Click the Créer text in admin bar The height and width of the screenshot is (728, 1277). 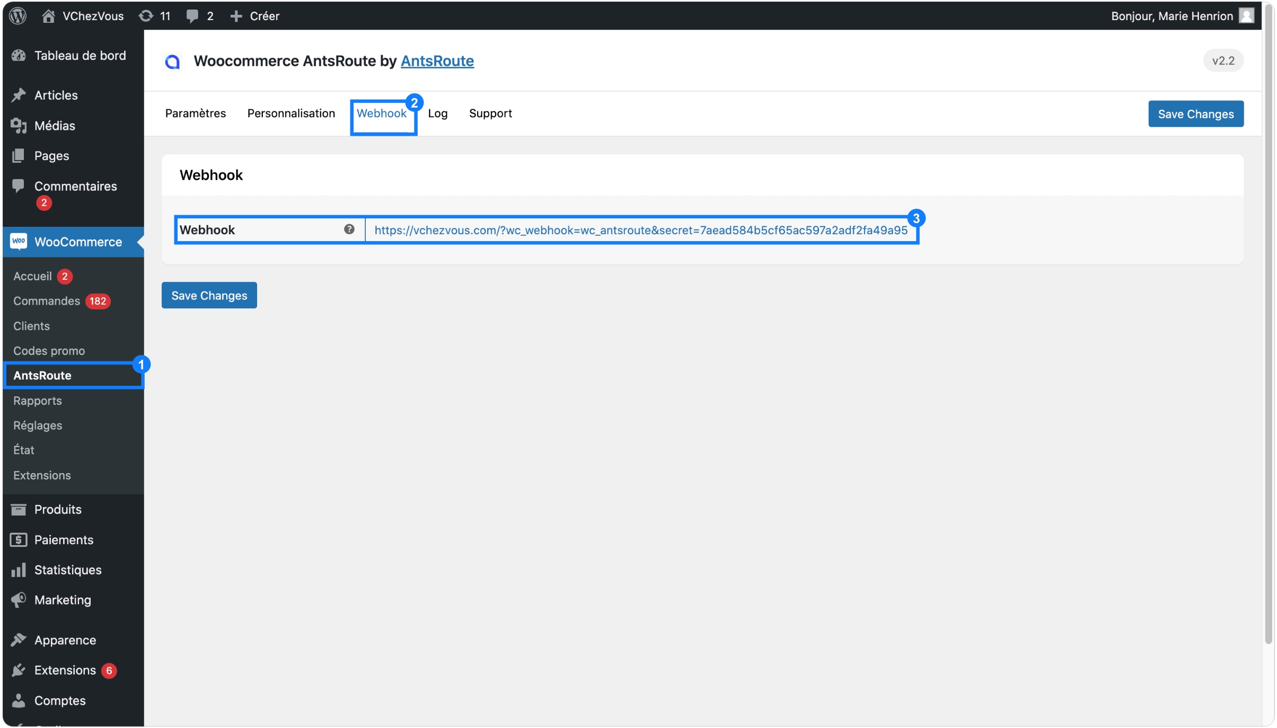[x=265, y=16]
